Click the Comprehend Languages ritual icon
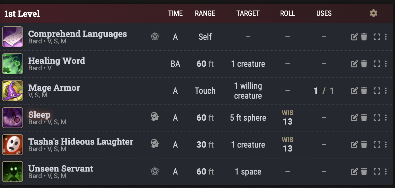This screenshot has height=188, width=395. tap(155, 37)
